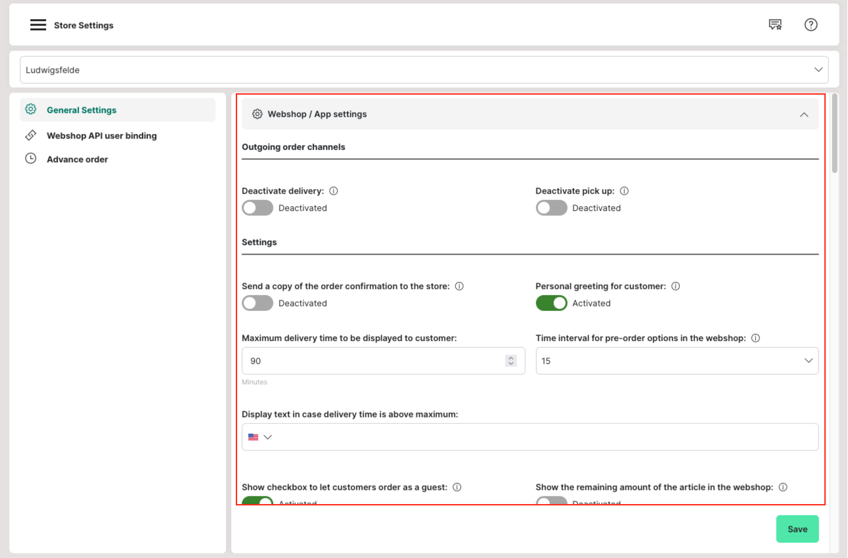The image size is (848, 558).
Task: Open the Ludwigsfelde store dropdown
Action: click(424, 70)
